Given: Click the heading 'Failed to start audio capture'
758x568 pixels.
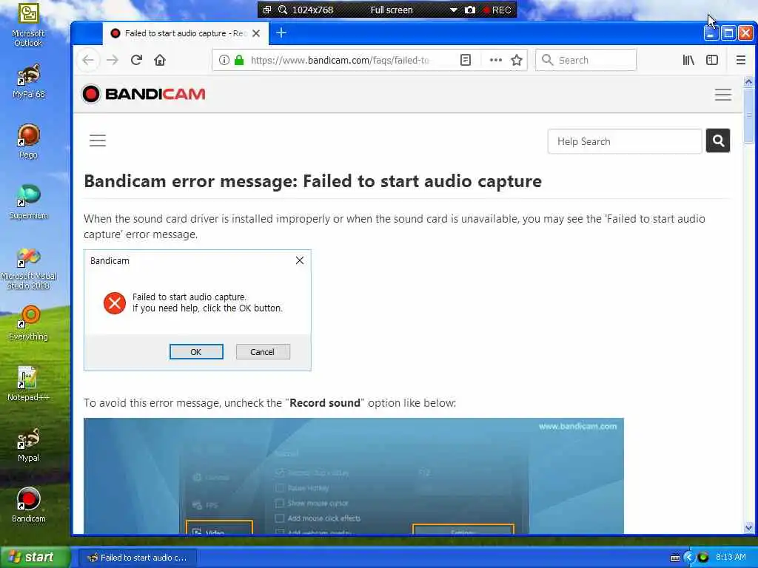Looking at the screenshot, I should [422, 181].
